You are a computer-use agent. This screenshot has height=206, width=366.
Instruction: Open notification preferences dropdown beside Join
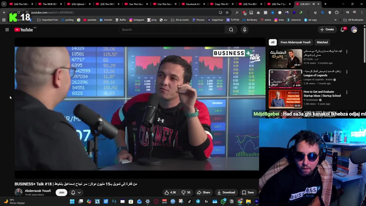[76, 193]
